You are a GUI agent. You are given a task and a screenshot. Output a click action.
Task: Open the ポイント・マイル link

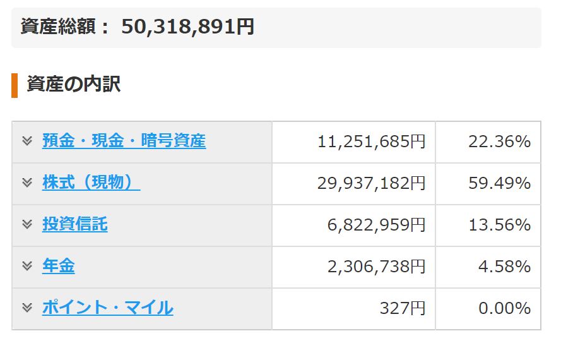tap(108, 308)
